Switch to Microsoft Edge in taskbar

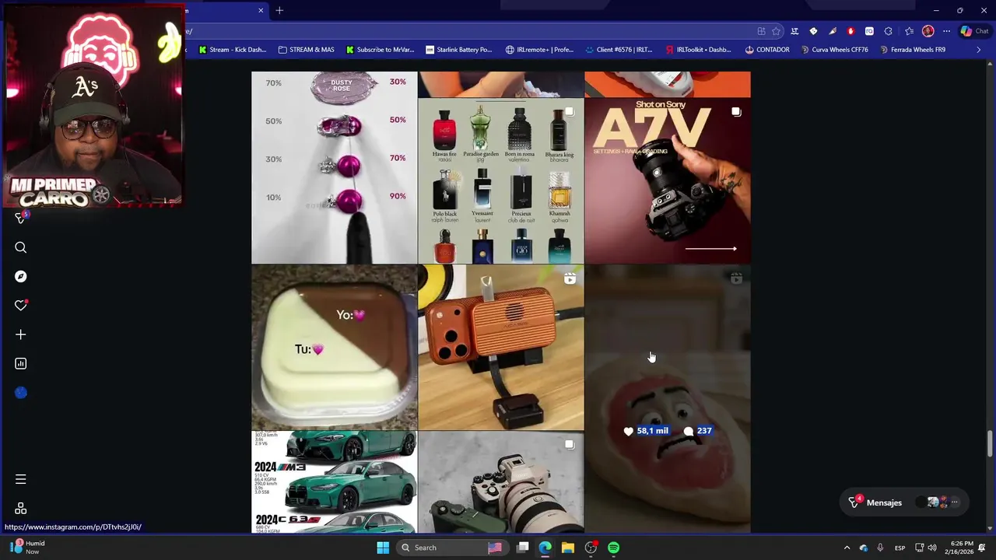click(x=545, y=548)
